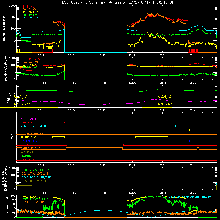Click the raised FLARE_FLAG segment after 12:00
This screenshot has width=220, height=220.
click(152, 136)
